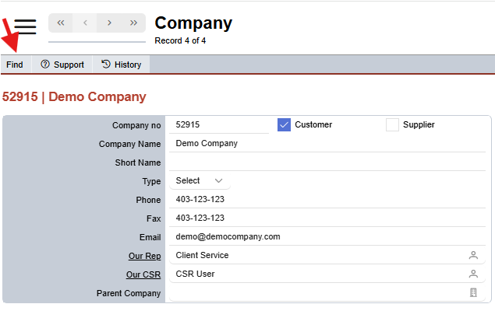Image resolution: width=495 pixels, height=311 pixels.
Task: Follow the Our Rep link label
Action: (144, 255)
